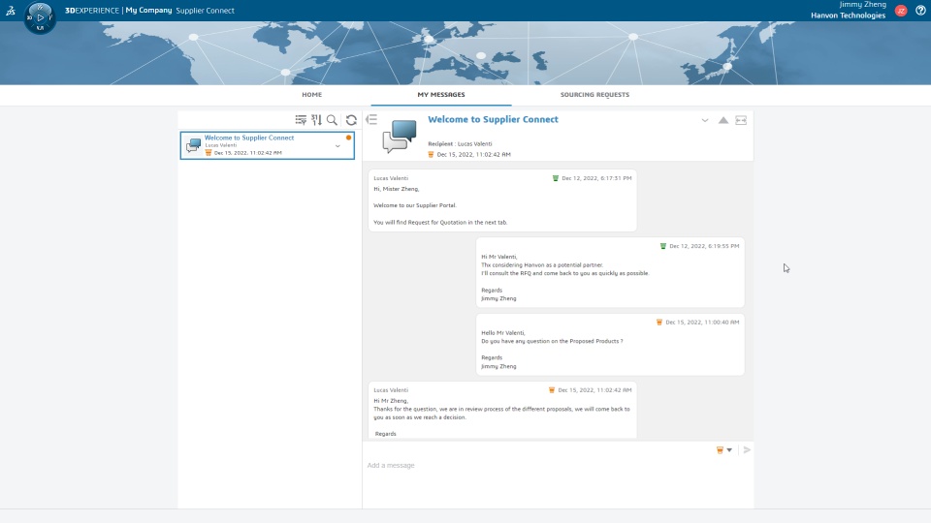This screenshot has width=931, height=523.
Task: Click the Lucas Valenti sender name on the 11:02:42 AM message
Action: pyautogui.click(x=391, y=390)
